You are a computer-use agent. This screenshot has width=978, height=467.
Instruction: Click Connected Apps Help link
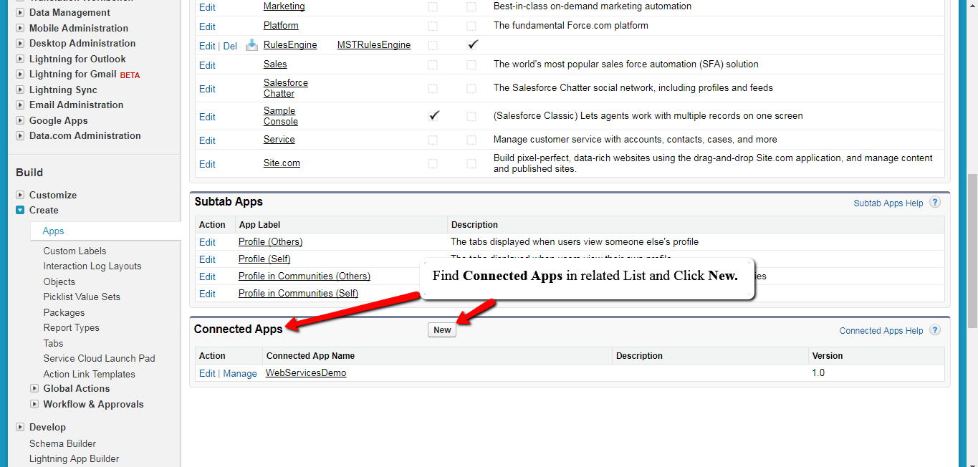[x=881, y=331]
